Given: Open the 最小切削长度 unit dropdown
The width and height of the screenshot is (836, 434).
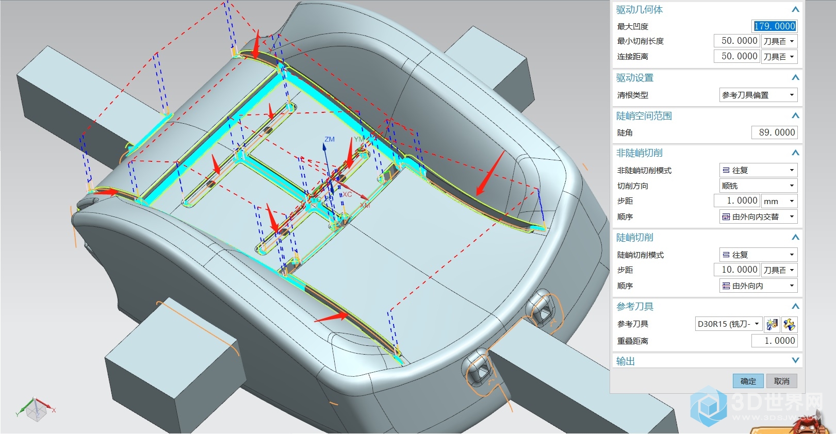Looking at the screenshot, I should [x=779, y=41].
